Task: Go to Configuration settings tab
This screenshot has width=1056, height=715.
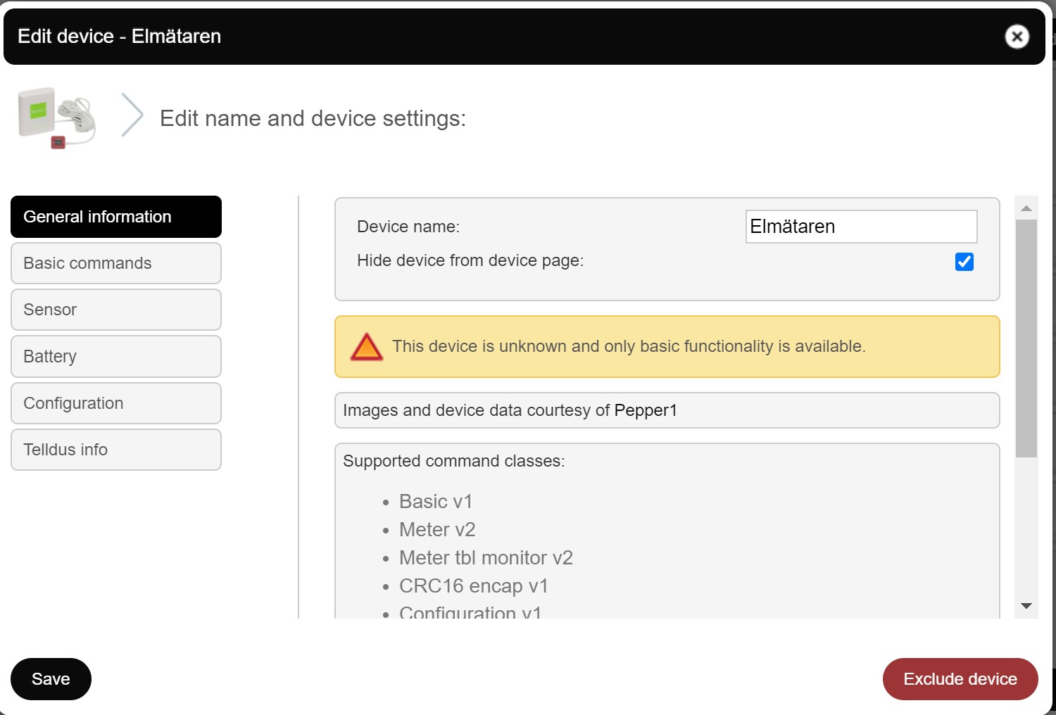Action: coord(116,403)
